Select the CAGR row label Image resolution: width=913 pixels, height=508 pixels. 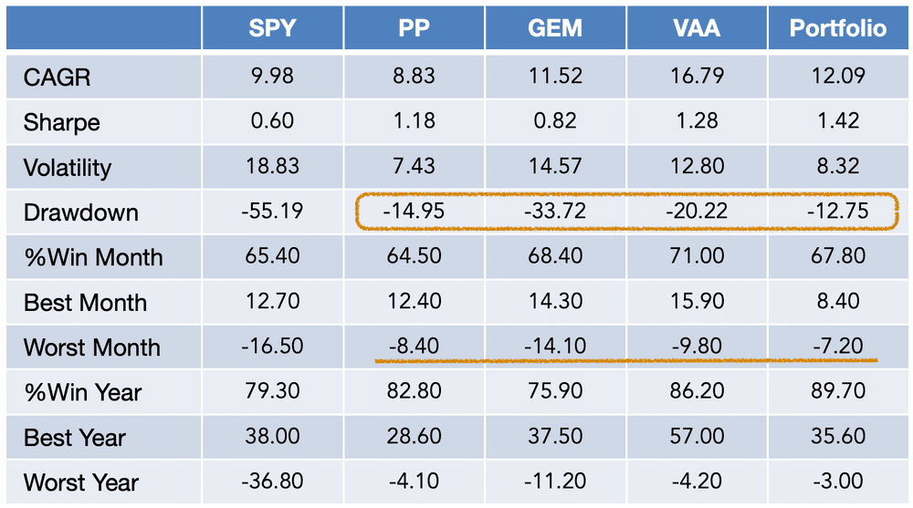57,78
